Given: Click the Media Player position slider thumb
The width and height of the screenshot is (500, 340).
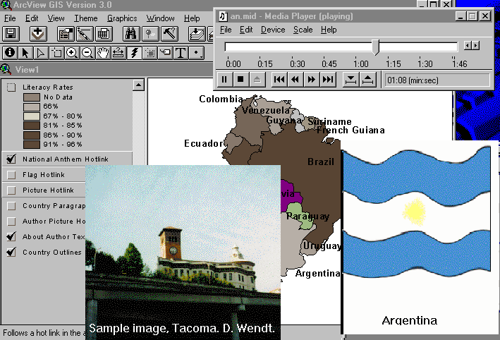Looking at the screenshot, I should (376, 47).
